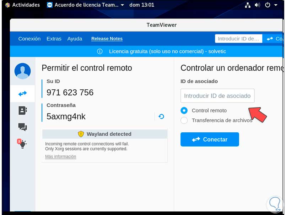Click the password text 5axmg4nk

point(66,116)
